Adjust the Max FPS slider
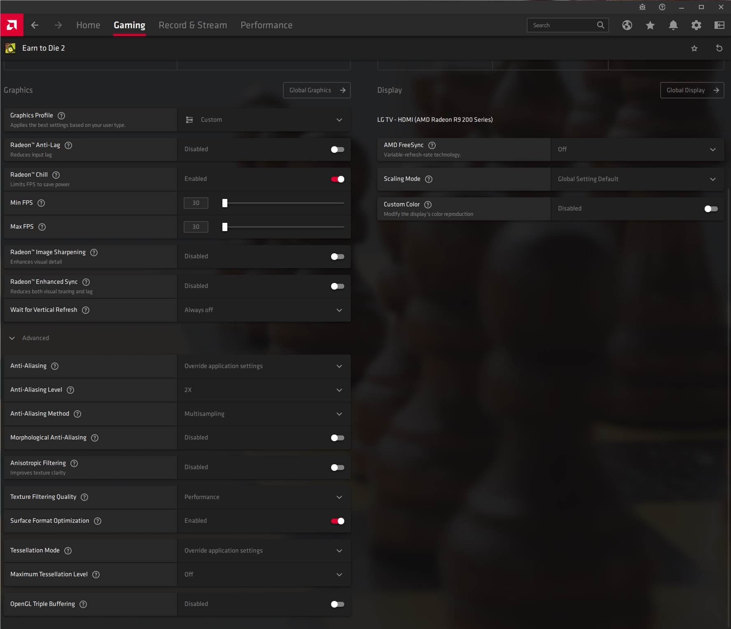Screen dimensions: 731x629 (284, 227)
